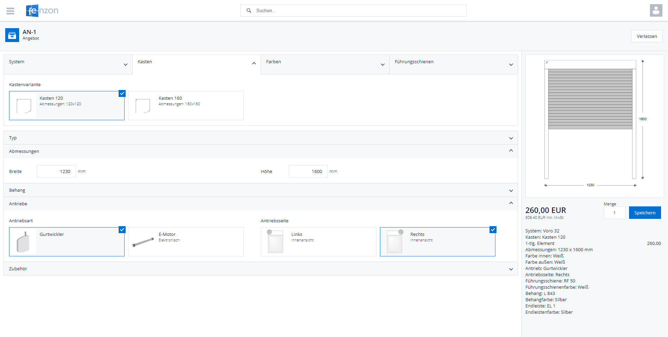This screenshot has height=337, width=668.
Task: Select the Links drive side icon
Action: [x=275, y=241]
